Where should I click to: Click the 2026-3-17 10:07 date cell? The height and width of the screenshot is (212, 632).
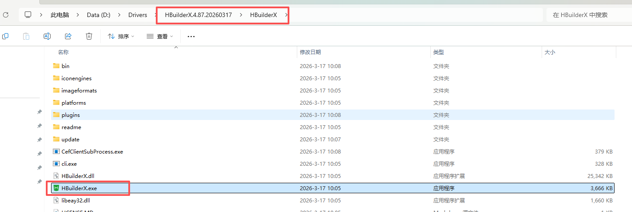[320, 139]
